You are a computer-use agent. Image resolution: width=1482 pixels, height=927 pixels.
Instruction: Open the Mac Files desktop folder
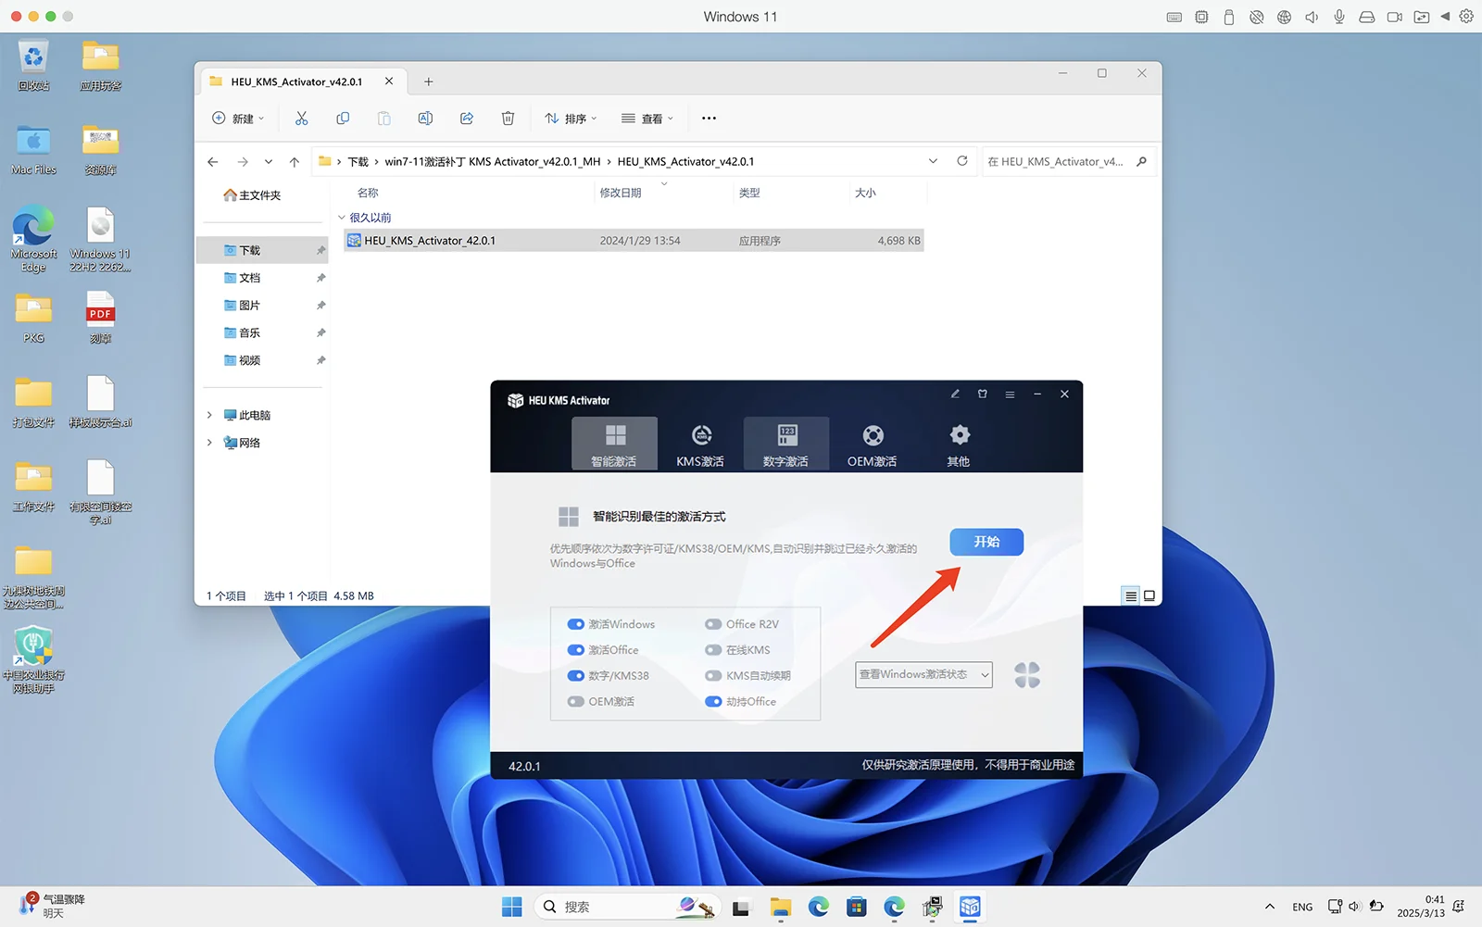pos(33,150)
